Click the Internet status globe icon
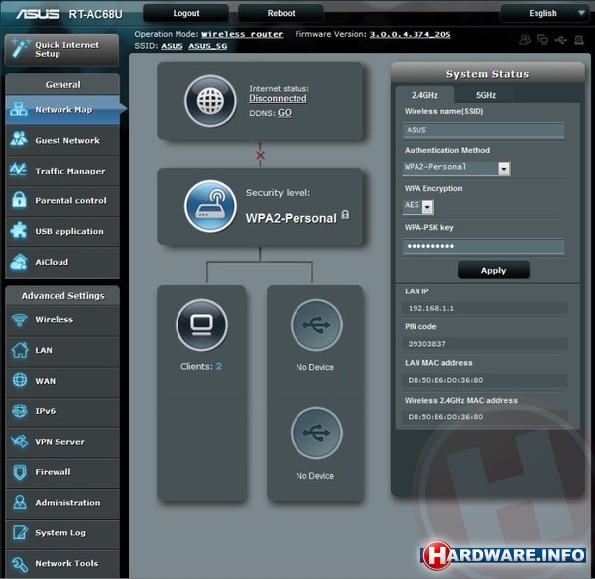Viewport: 595px width, 579px height. [210, 101]
